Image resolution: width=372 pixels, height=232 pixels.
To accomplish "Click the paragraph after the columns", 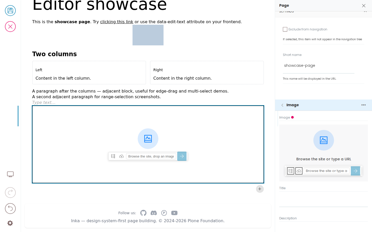I will click(130, 91).
